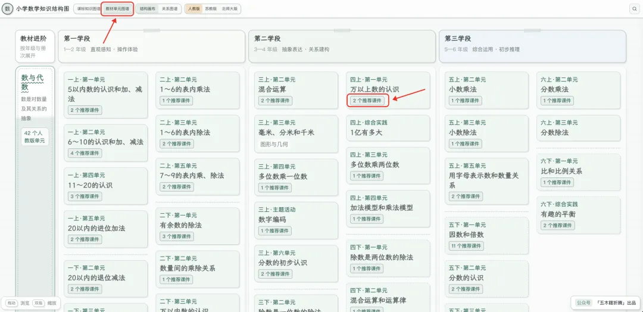This screenshot has height=312, width=643.
Task: Click the 小学数学知识结构图 title
Action: [x=43, y=8]
